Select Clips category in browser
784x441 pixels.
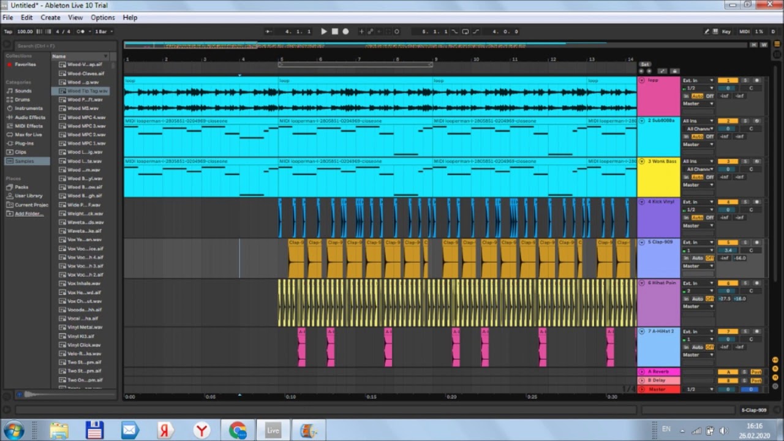point(21,152)
